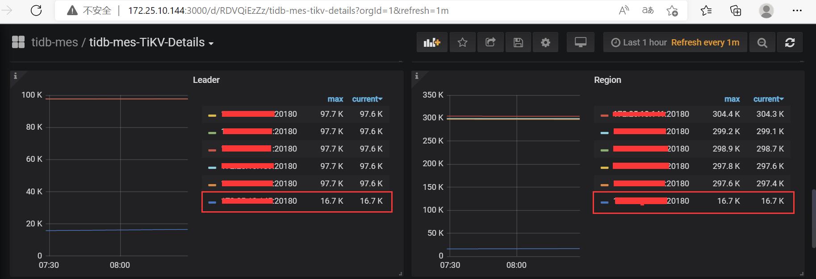Toggle the Leader series with the orange swatch

click(x=259, y=184)
